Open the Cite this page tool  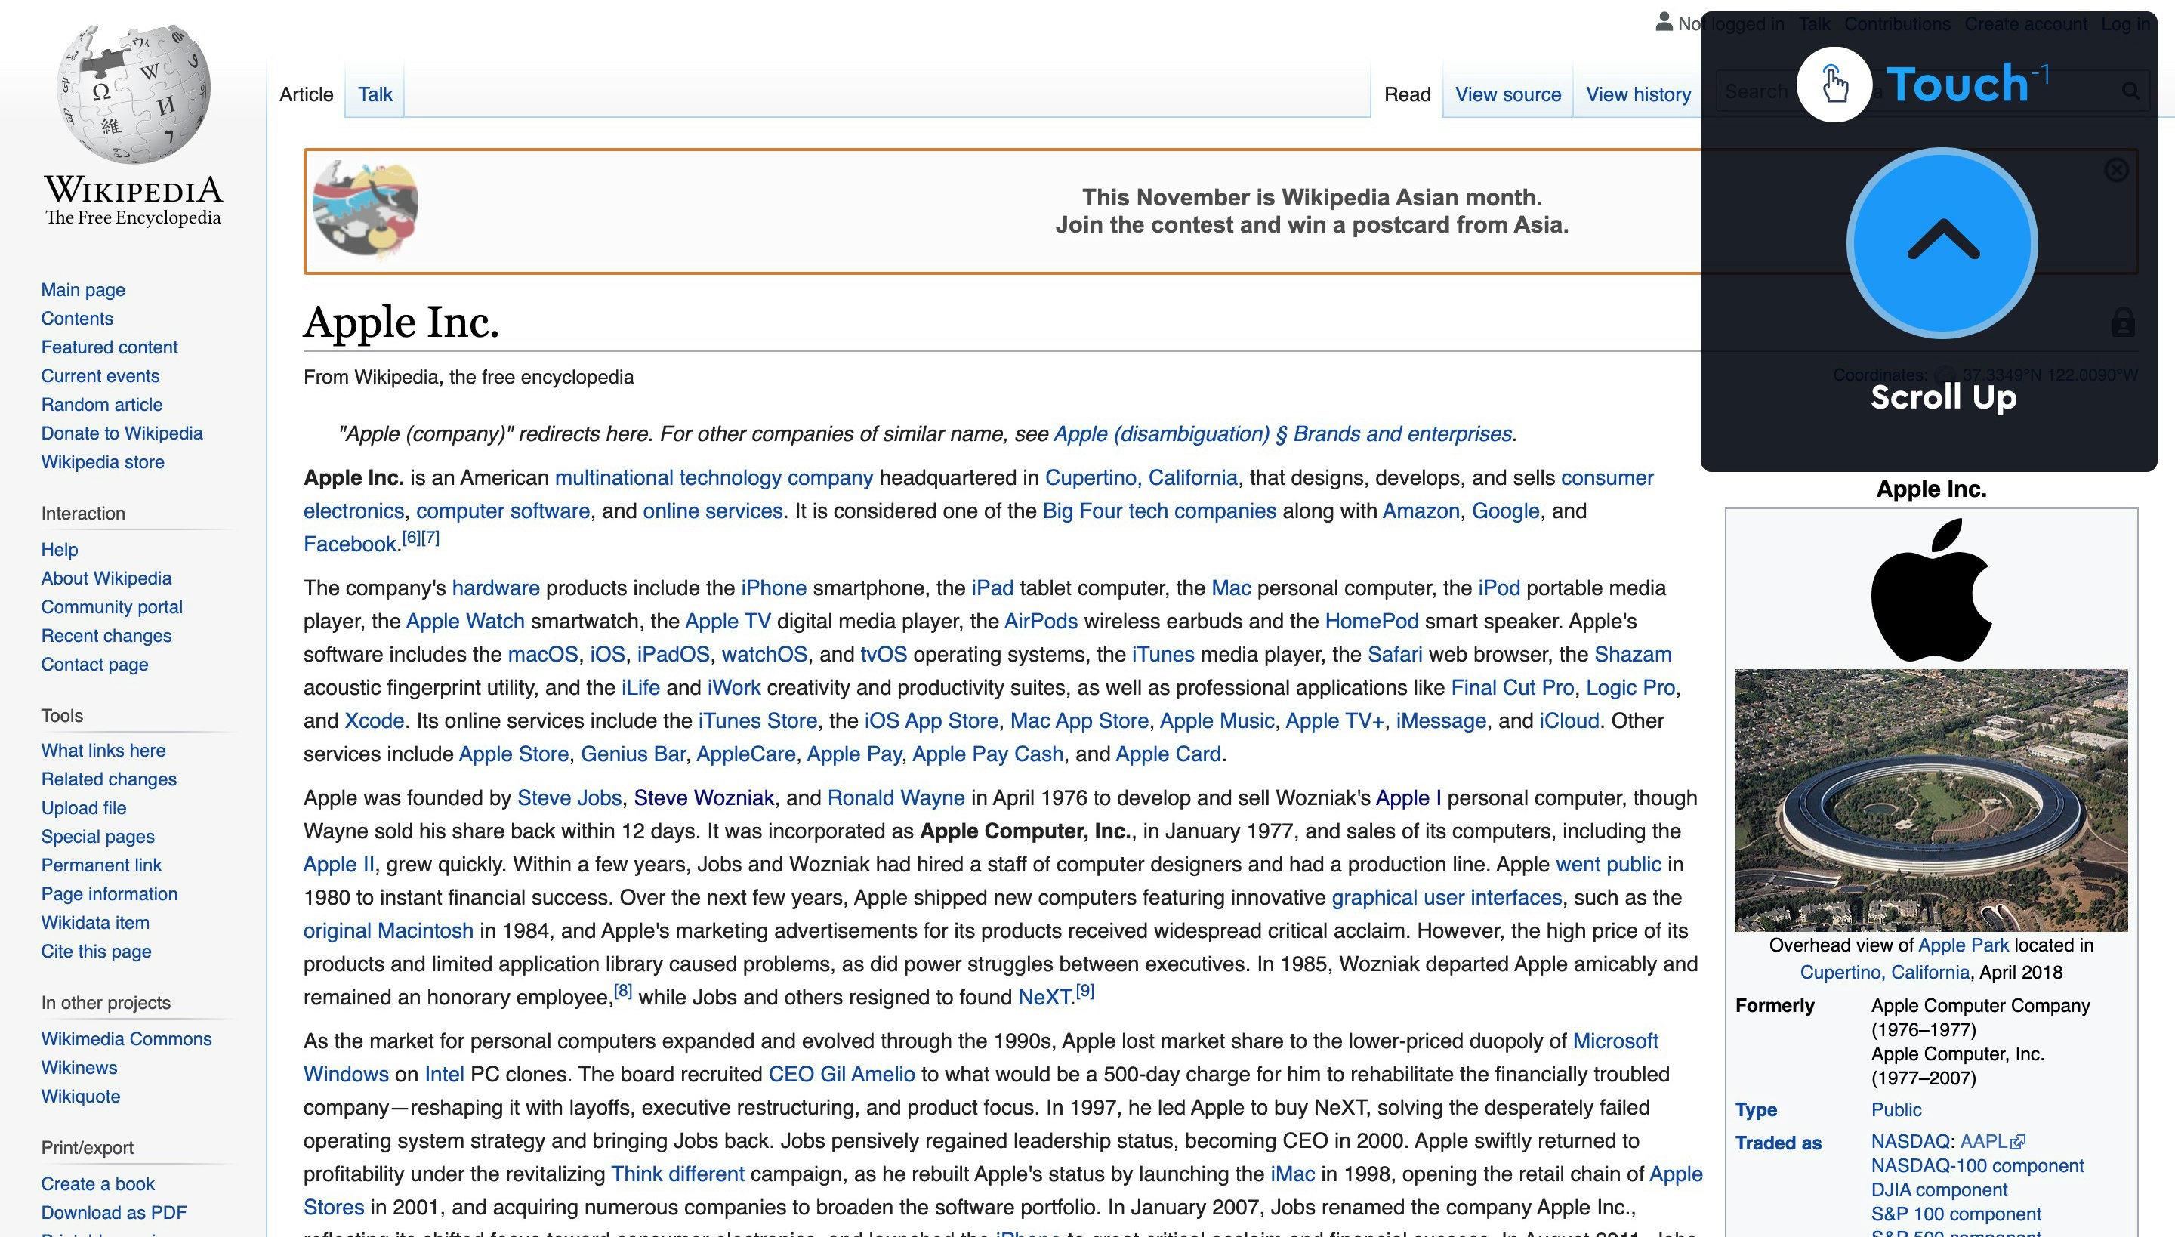(96, 952)
